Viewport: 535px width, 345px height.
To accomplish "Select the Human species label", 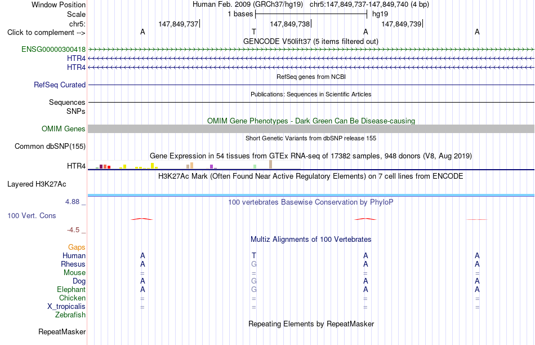I will (74, 255).
